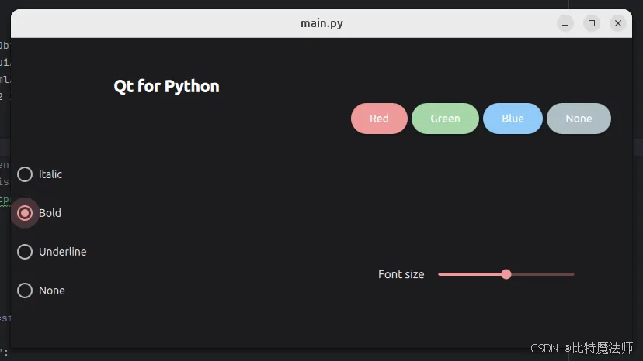Choose the None font style radio circle
Image resolution: width=643 pixels, height=361 pixels.
(x=25, y=291)
